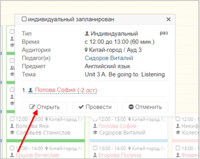200x159 pixels.
Task: Click the раз label in popup
Action: click(x=164, y=33)
